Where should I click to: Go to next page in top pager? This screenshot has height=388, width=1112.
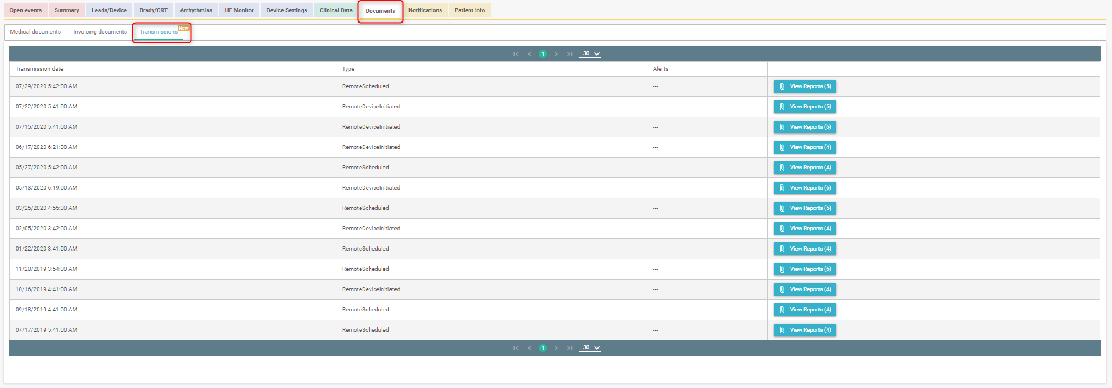point(556,54)
